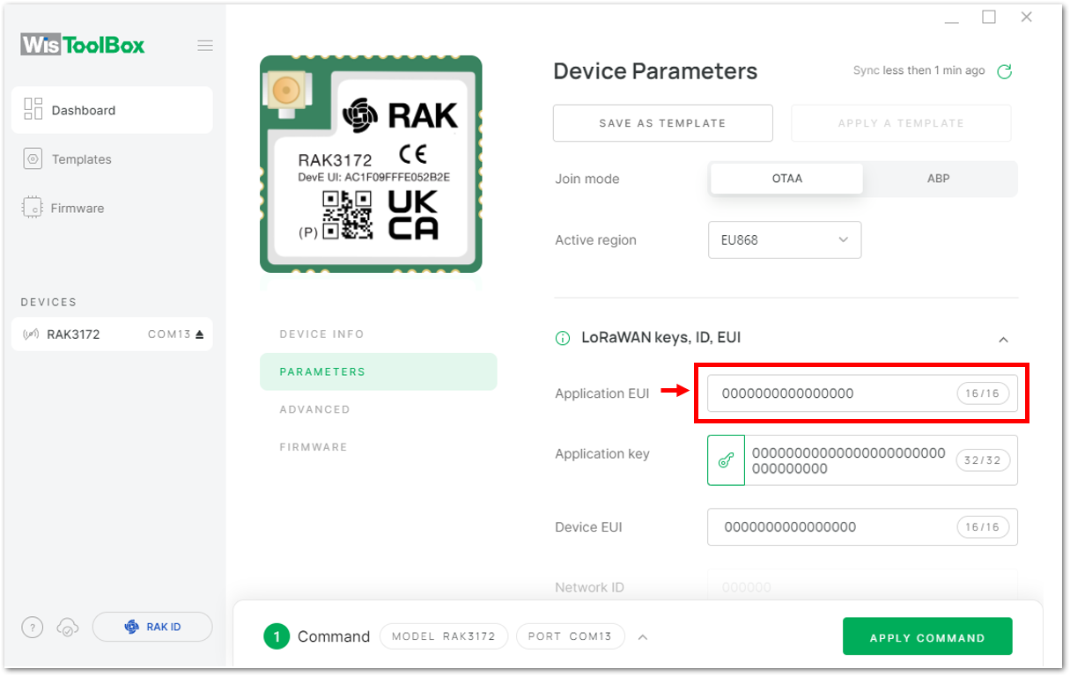Click the Device Parameters heading

(x=655, y=71)
